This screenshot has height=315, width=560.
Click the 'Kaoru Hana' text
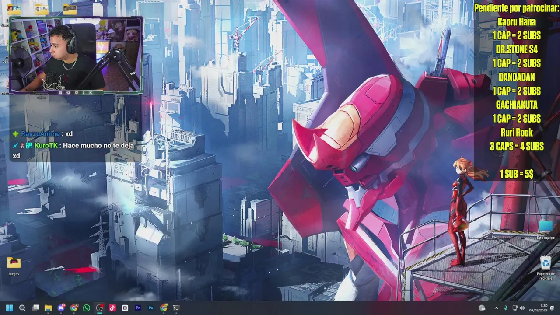[517, 22]
